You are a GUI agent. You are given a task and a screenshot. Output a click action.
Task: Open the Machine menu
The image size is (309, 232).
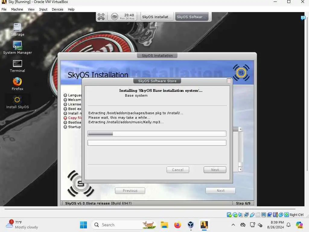(x=17, y=9)
